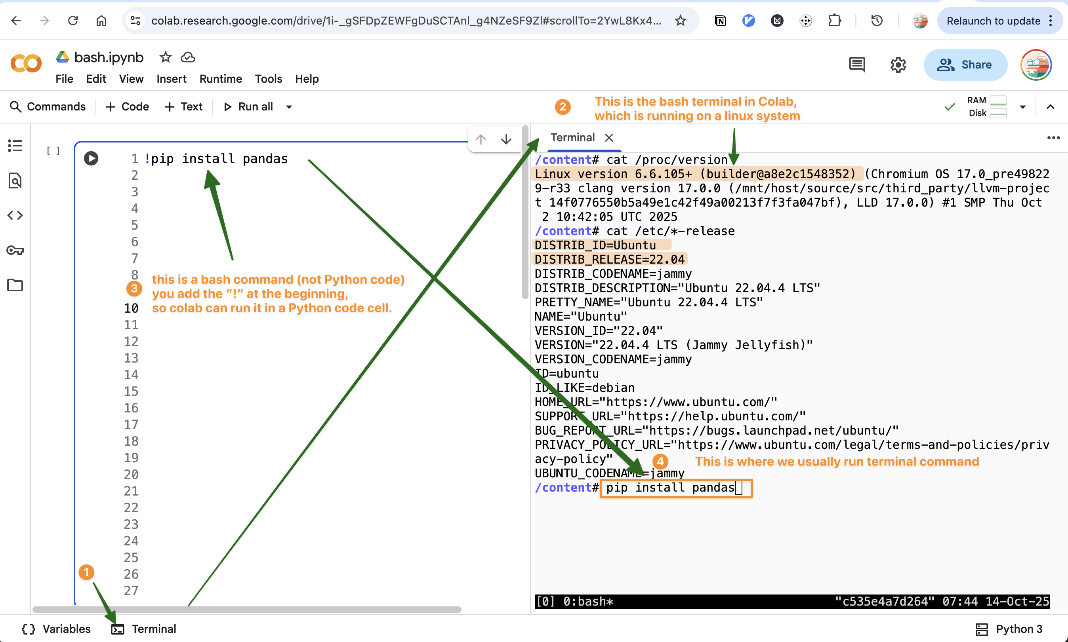The height and width of the screenshot is (642, 1068).
Task: Open the Files folder panel
Action: click(x=15, y=285)
